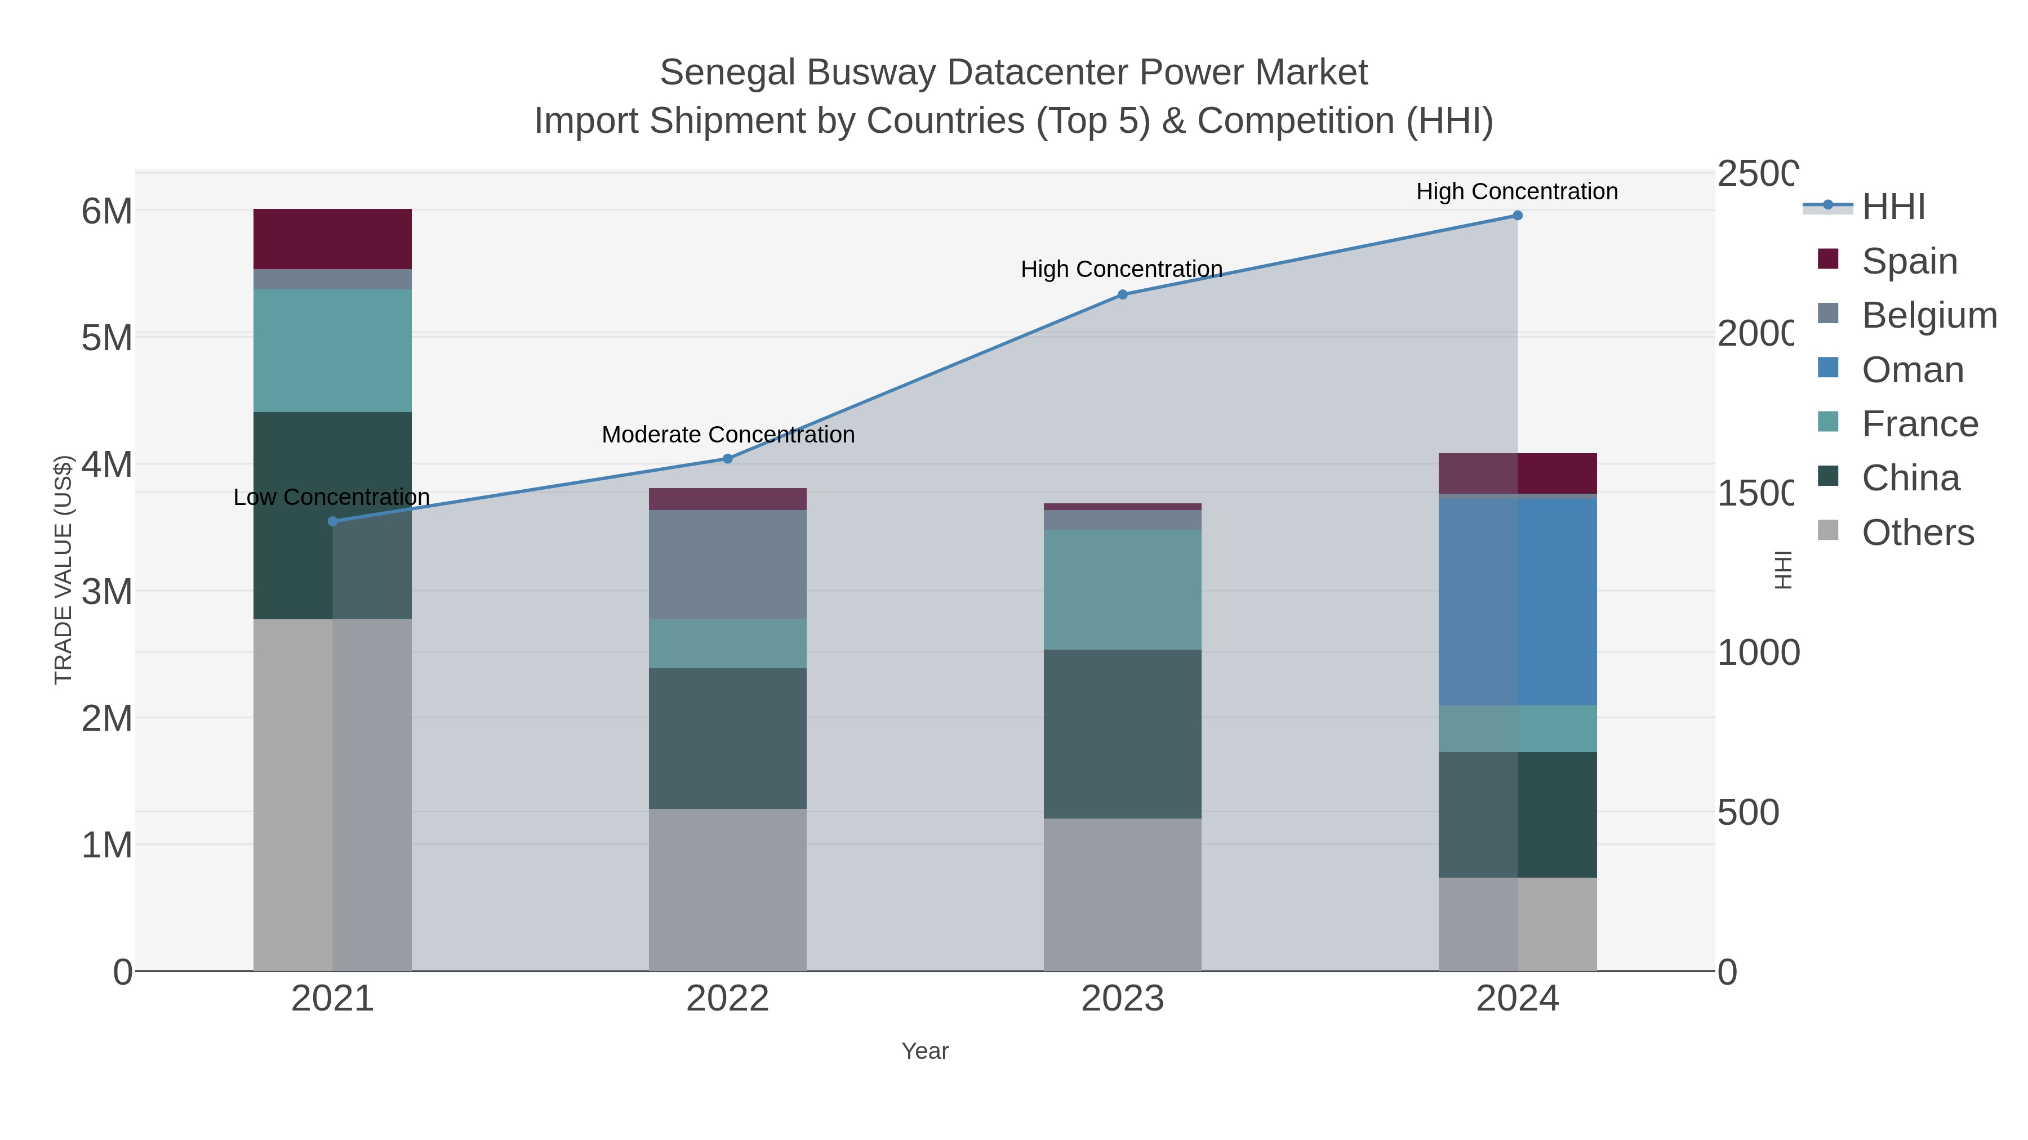Click the 500 tick on the HHI axis
This screenshot has height=1140, width=2028.
[1749, 812]
